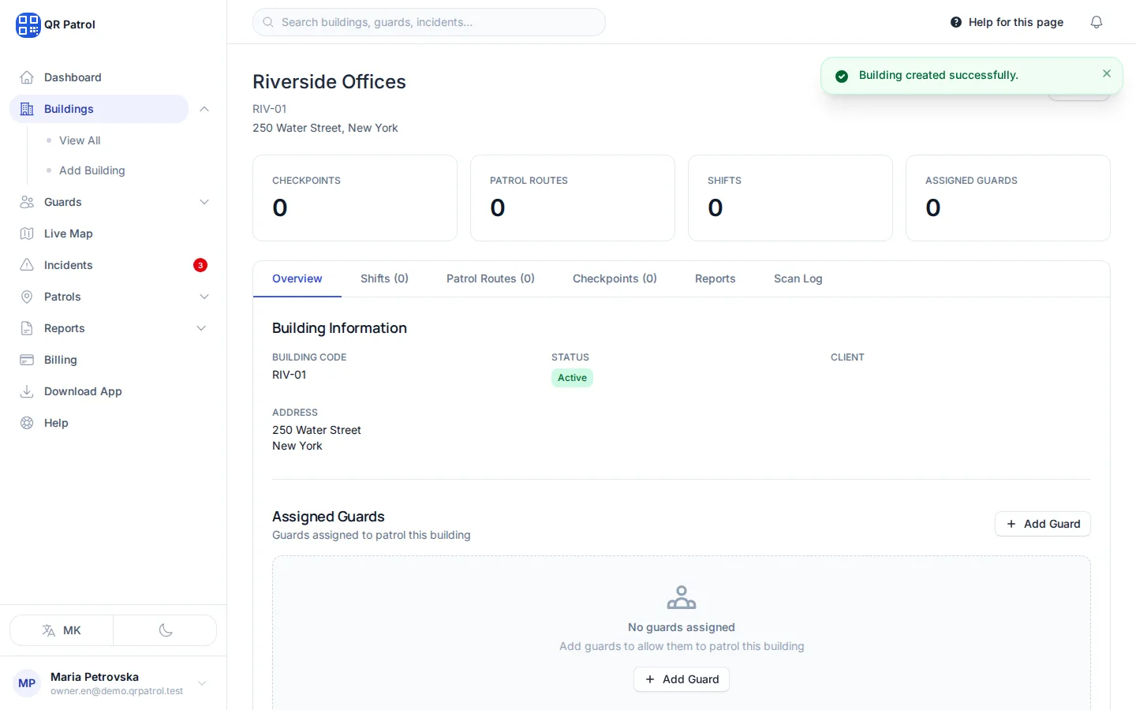This screenshot has height=710, width=1136.
Task: Click the search magnifier icon
Action: coord(268,22)
